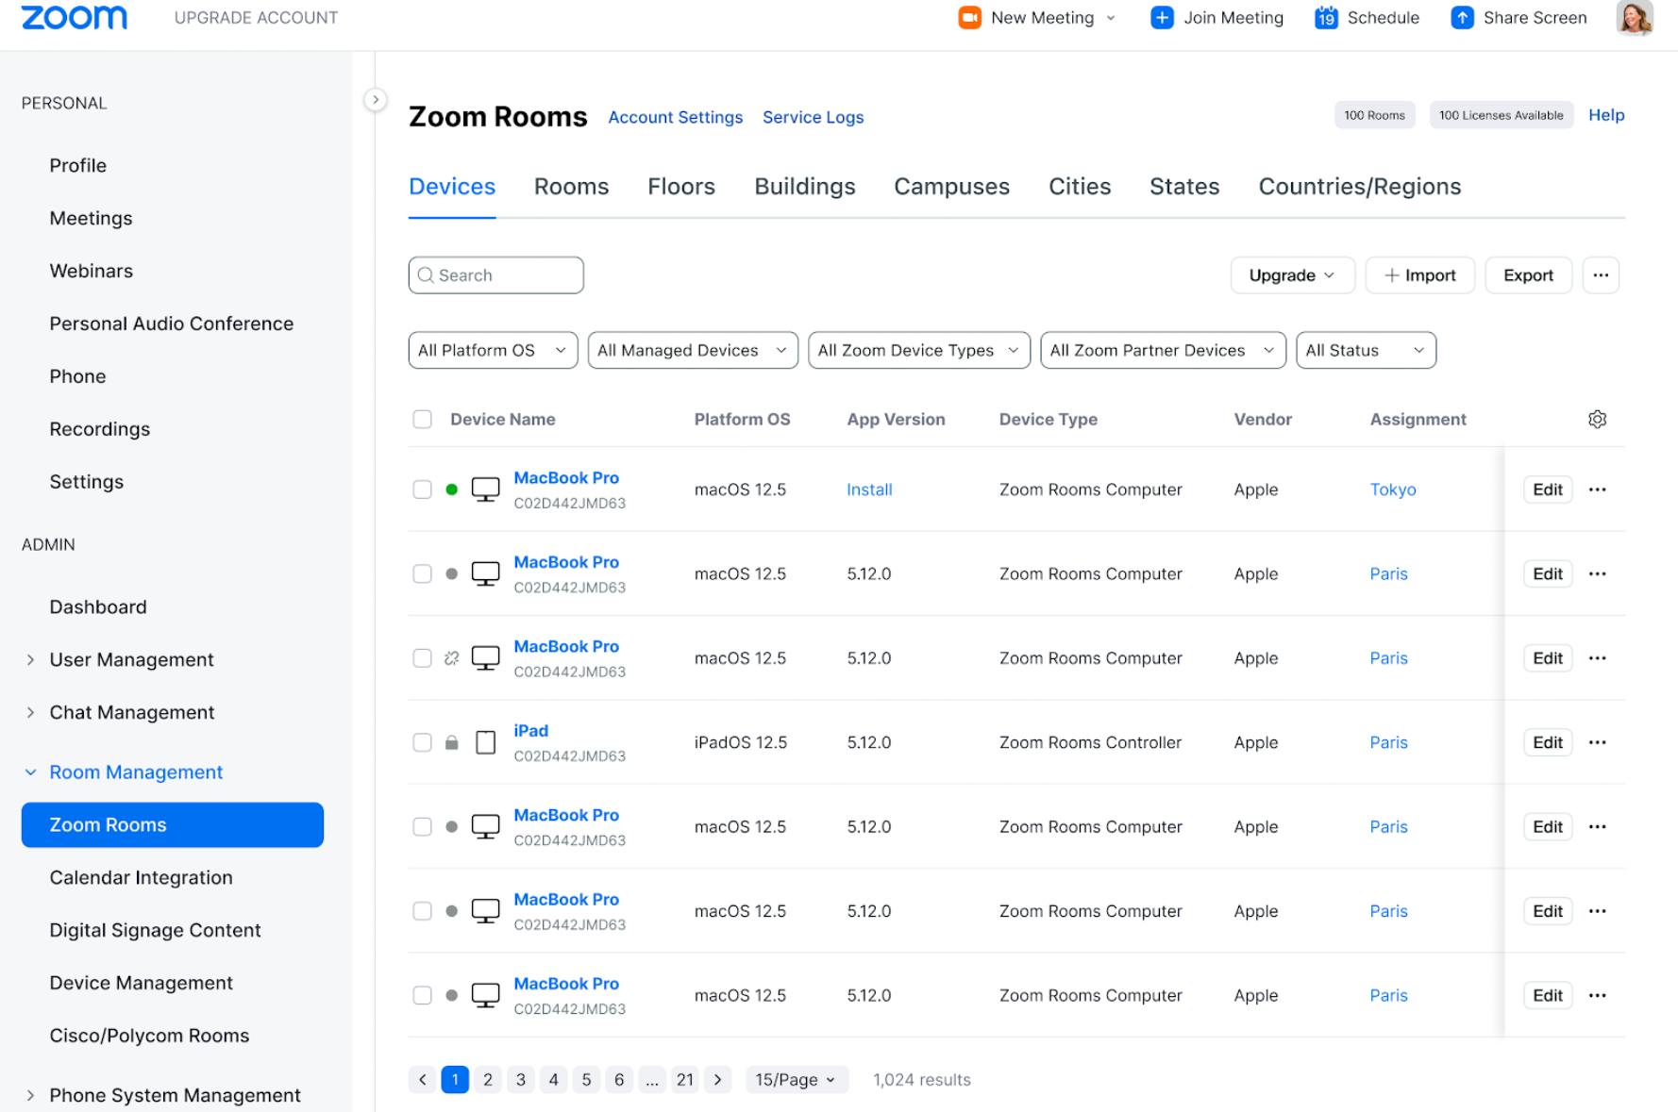The height and width of the screenshot is (1112, 1678).
Task: Click the Import button
Action: point(1419,275)
